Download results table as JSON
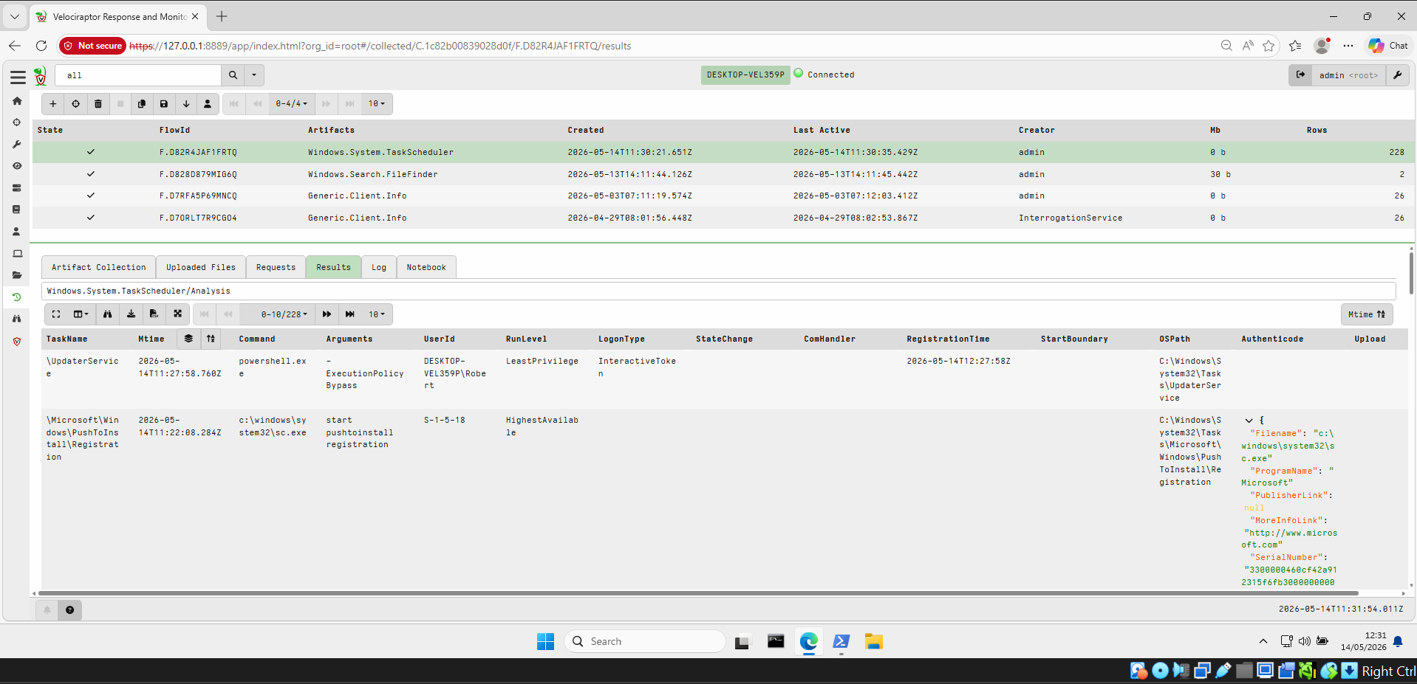The image size is (1417, 684). click(131, 314)
